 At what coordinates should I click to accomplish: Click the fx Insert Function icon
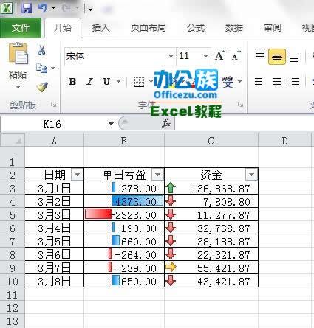click(x=166, y=123)
